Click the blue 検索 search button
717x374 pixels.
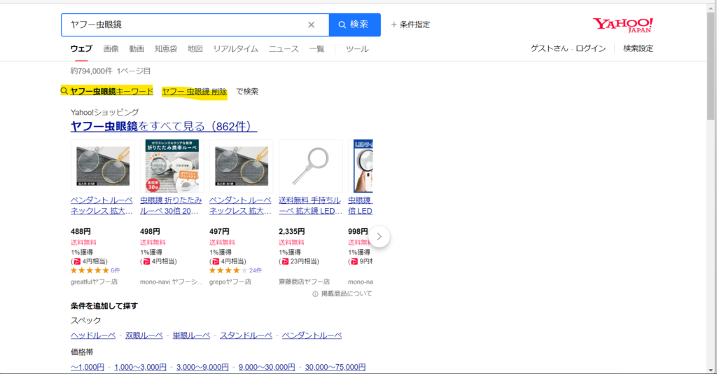point(355,25)
